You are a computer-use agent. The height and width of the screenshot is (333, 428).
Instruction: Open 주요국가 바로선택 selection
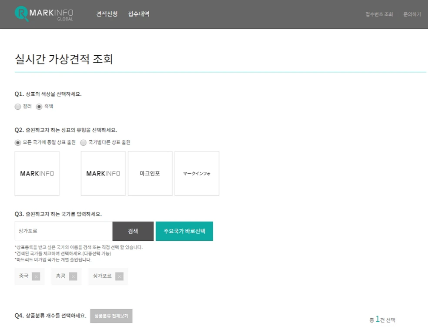point(184,231)
